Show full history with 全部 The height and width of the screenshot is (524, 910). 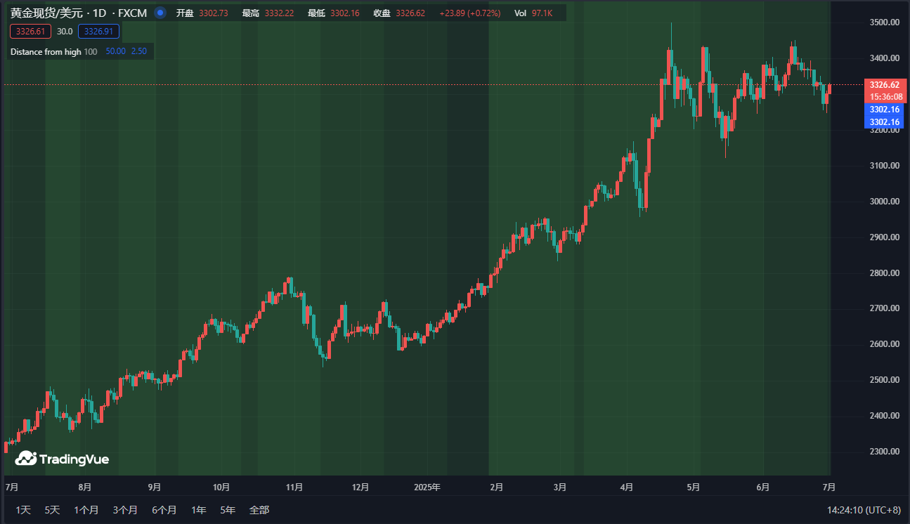(259, 510)
